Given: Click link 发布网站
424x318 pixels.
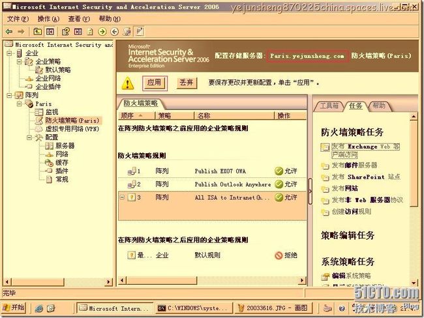Looking at the screenshot, I should click(345, 188).
